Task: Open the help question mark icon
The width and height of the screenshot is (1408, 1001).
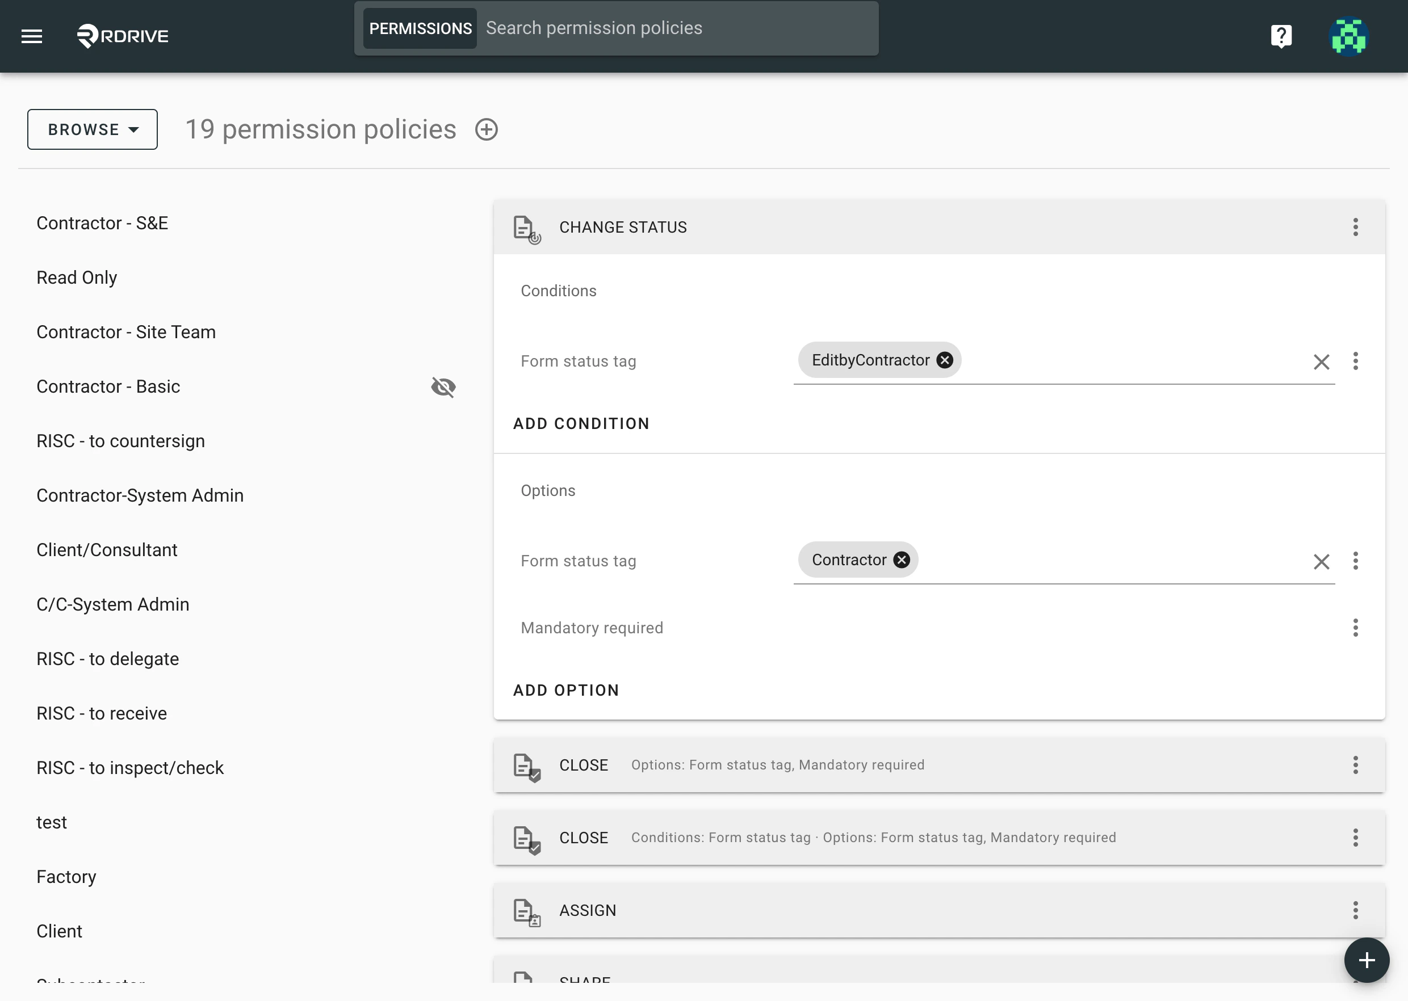Action: point(1281,36)
